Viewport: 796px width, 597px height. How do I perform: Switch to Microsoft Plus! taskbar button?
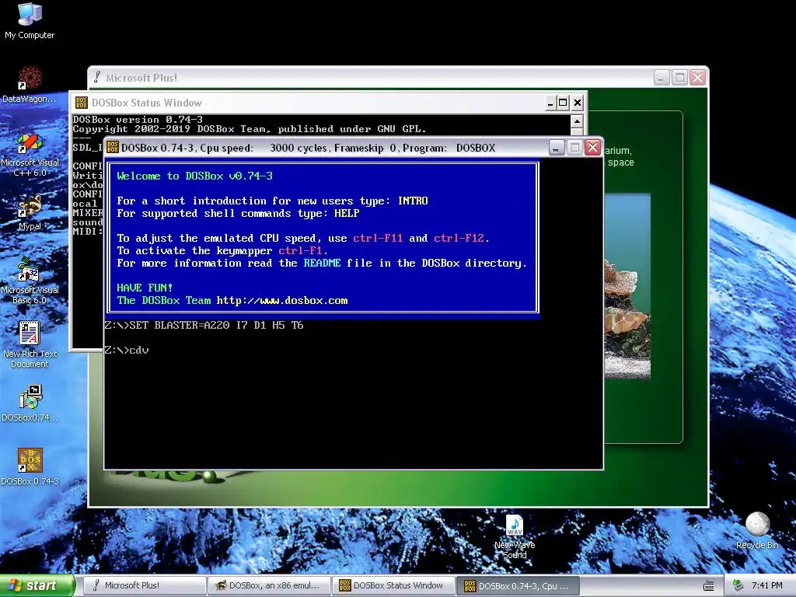click(144, 585)
